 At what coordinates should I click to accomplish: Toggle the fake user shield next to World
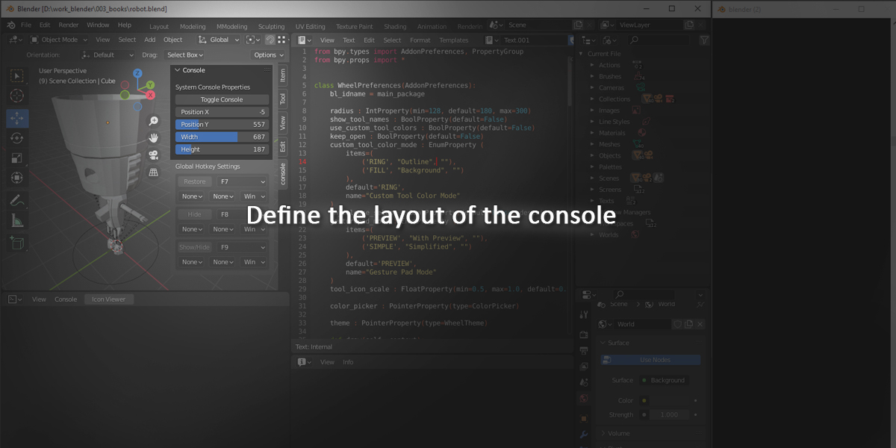point(677,324)
